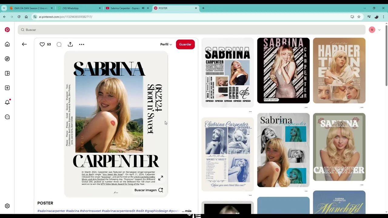Screen dimensions: 388x218
Task: Bookmark page with star icon
Action: pyautogui.click(x=359, y=17)
